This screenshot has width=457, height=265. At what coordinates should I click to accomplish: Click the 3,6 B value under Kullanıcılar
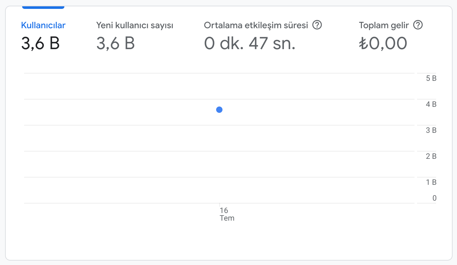click(x=41, y=43)
